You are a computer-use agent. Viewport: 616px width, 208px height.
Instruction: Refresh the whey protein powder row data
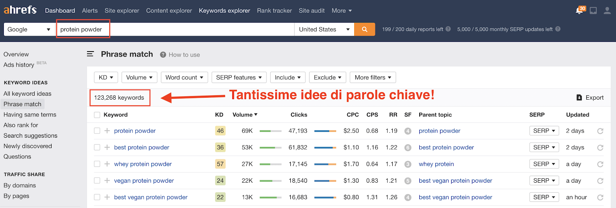click(x=600, y=164)
